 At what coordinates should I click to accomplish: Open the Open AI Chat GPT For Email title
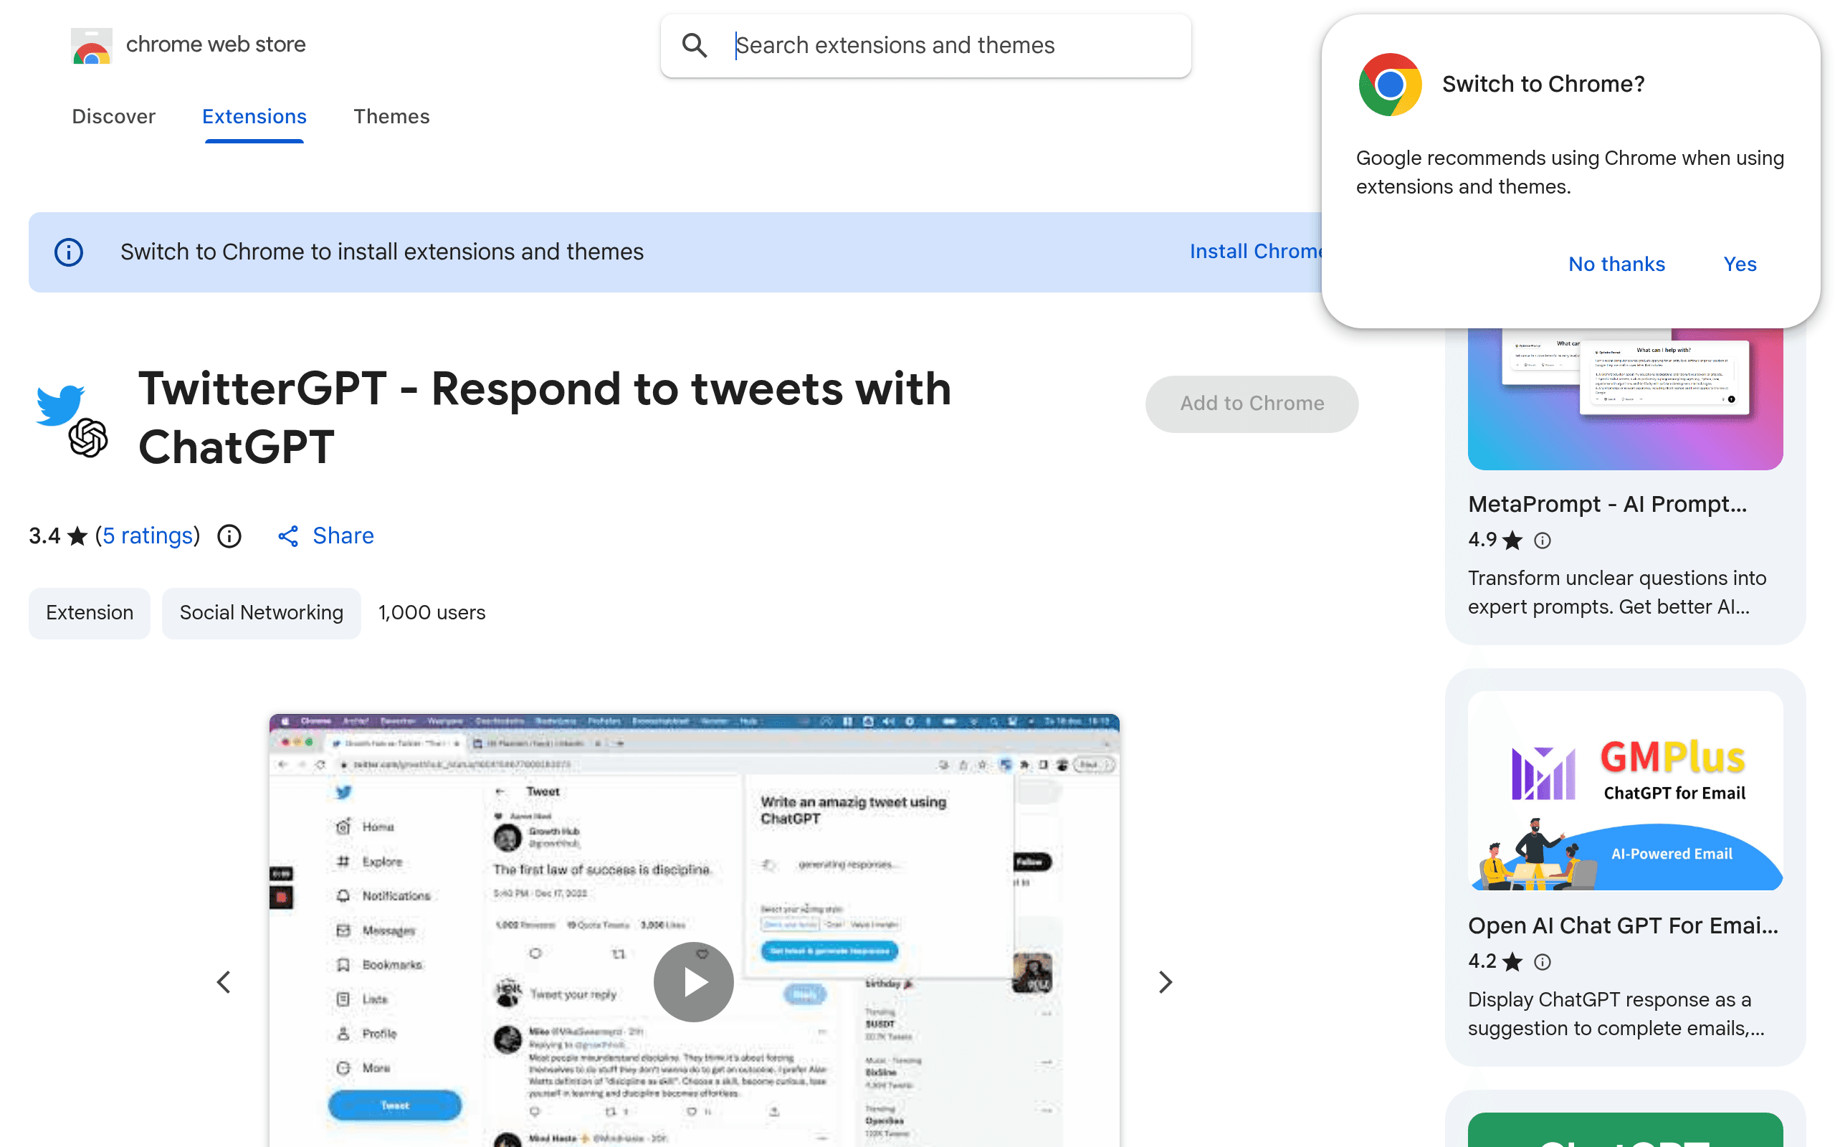[x=1623, y=925]
